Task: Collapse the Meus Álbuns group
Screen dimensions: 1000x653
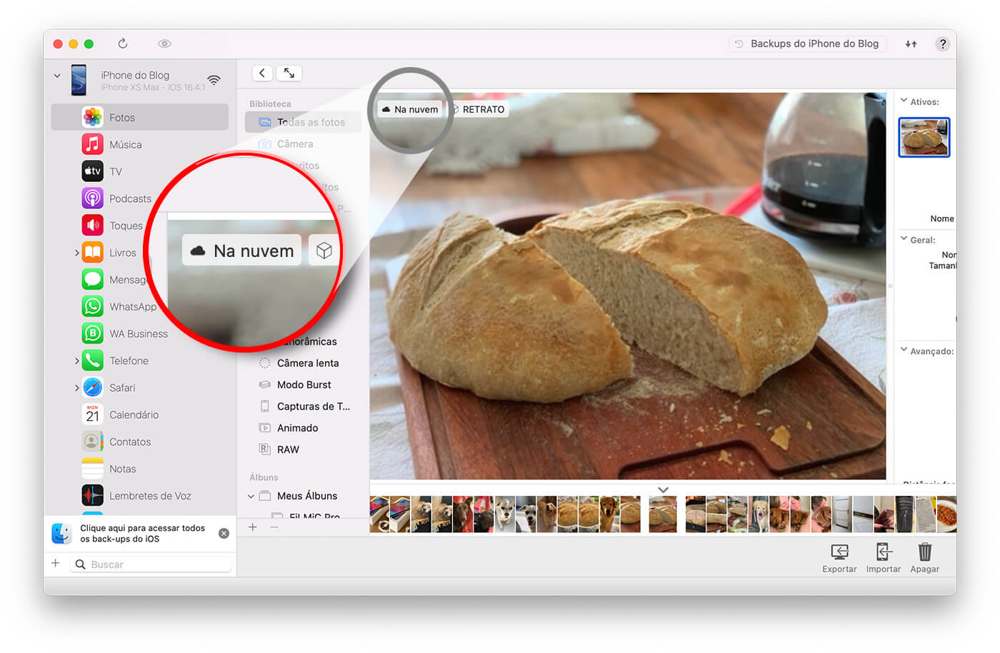Action: tap(251, 496)
